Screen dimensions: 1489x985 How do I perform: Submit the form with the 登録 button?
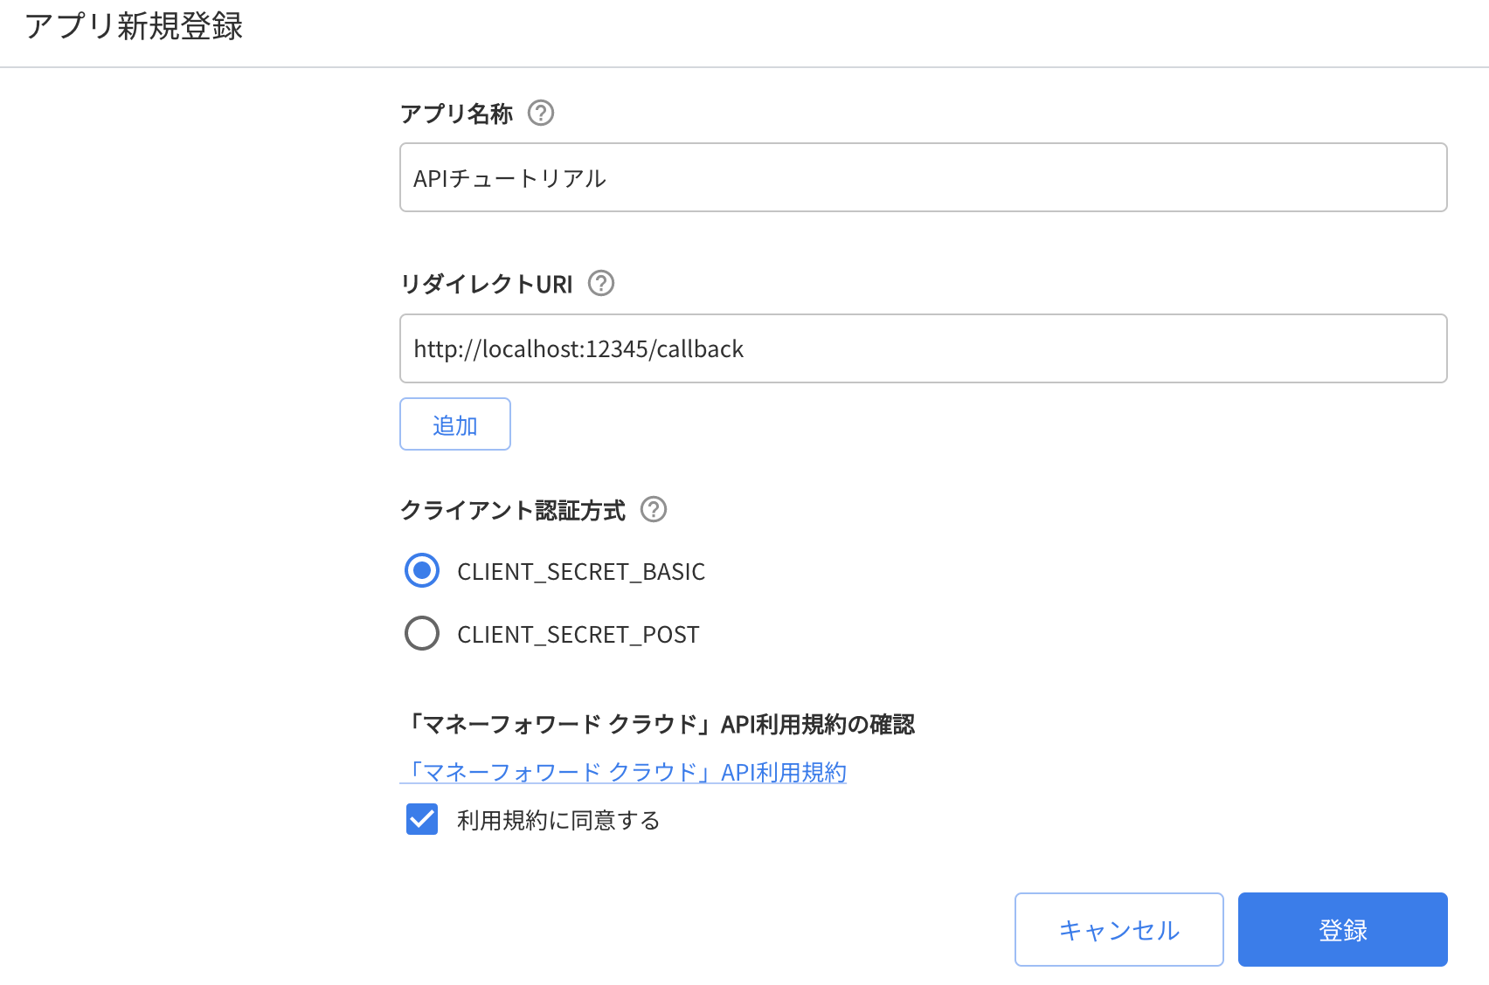tap(1342, 930)
